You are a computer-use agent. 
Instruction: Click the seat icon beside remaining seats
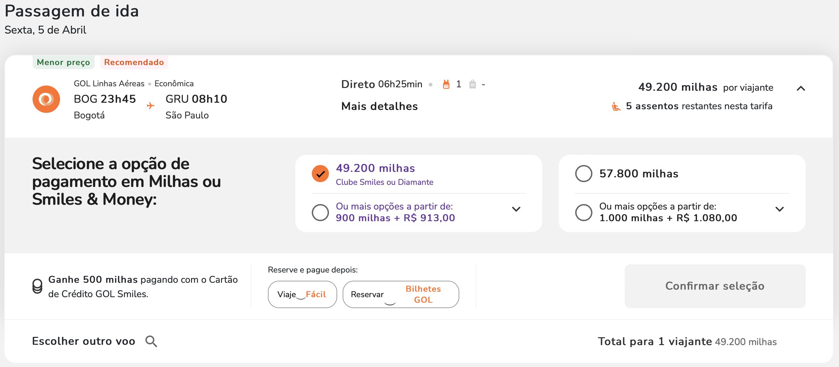(616, 106)
